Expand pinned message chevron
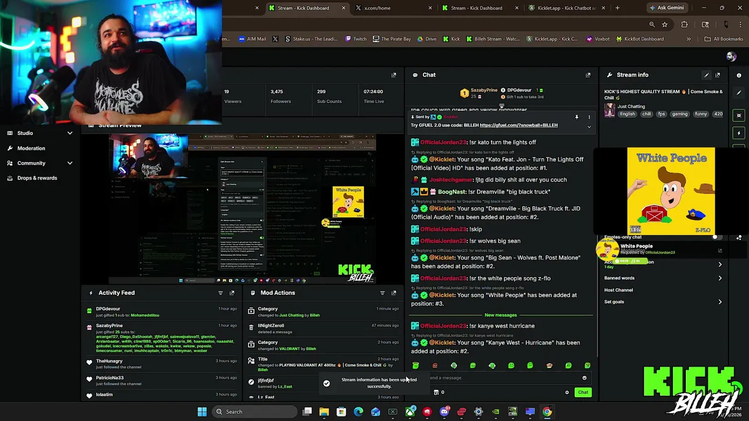749x421 pixels. 589,127
